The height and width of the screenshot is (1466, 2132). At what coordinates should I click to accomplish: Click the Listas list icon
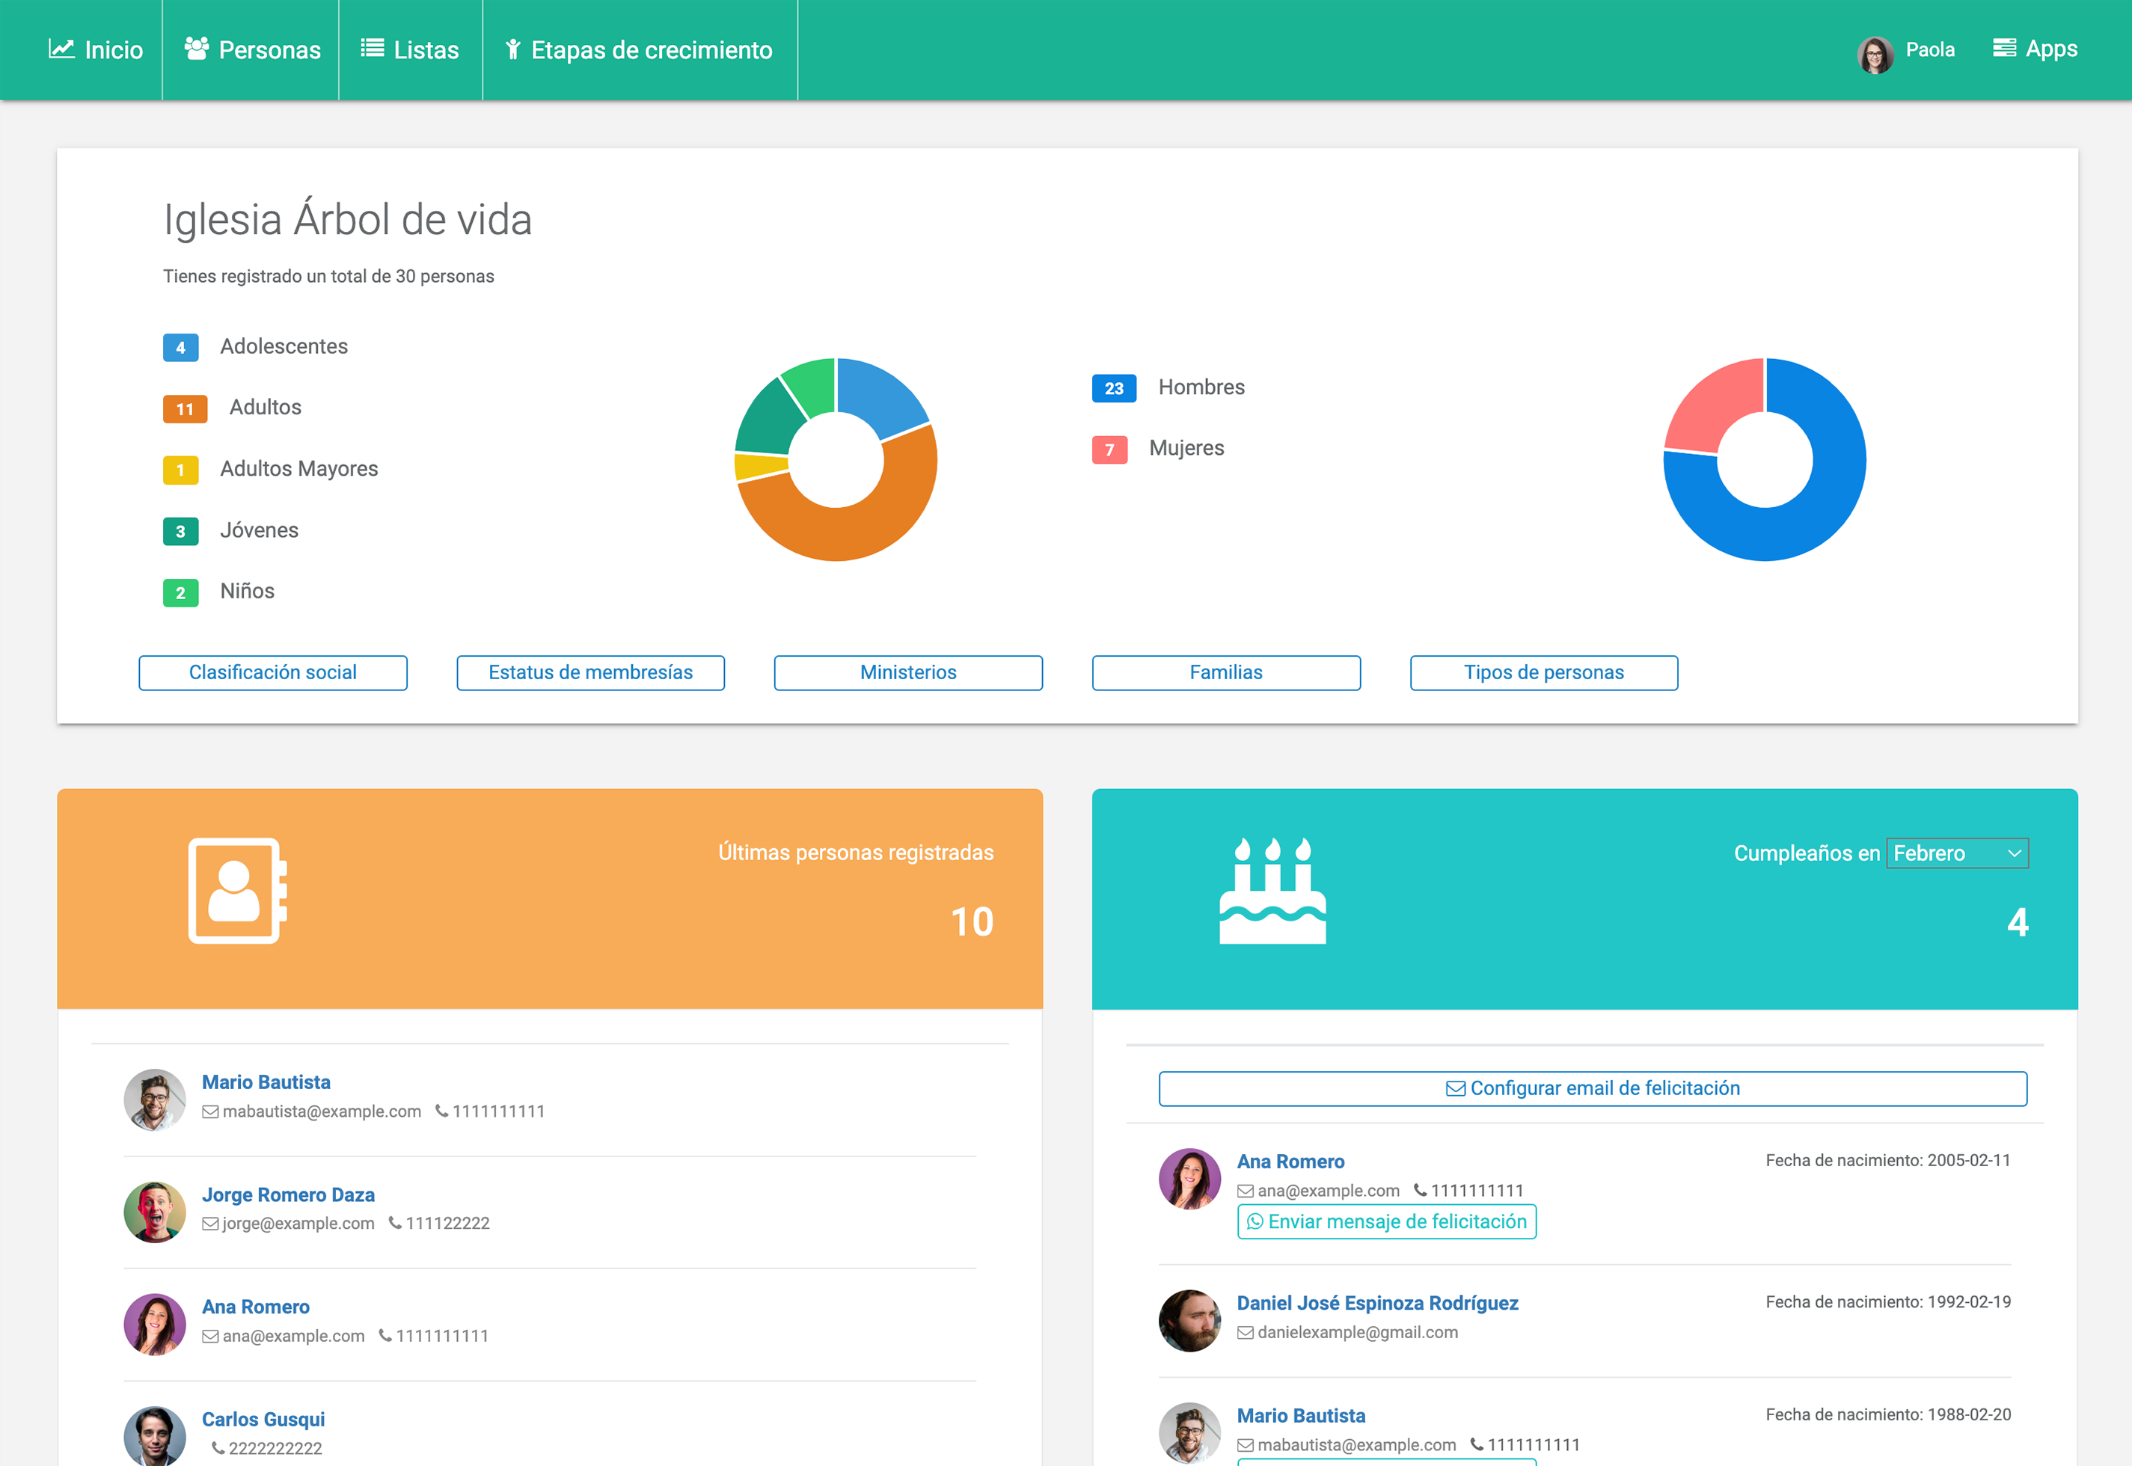372,48
